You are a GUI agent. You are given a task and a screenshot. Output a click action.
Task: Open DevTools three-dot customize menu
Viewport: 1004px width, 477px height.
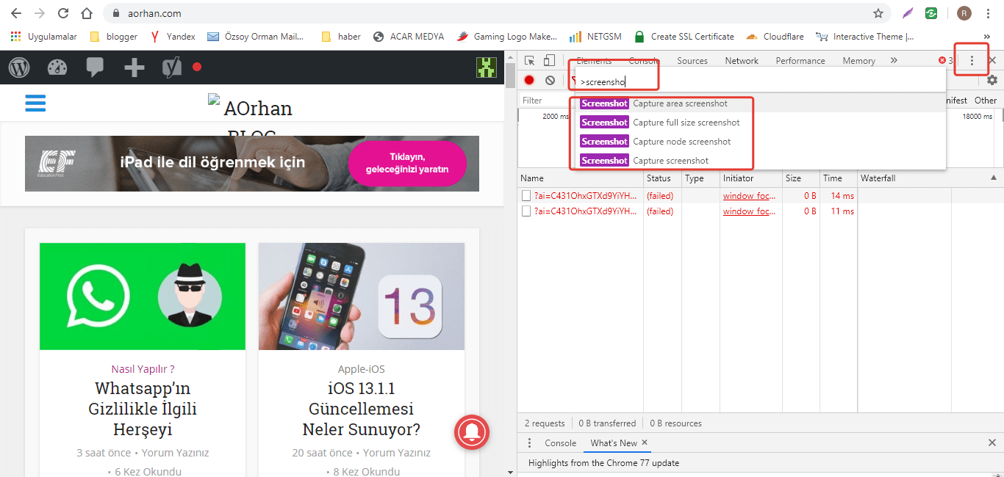[x=972, y=61]
